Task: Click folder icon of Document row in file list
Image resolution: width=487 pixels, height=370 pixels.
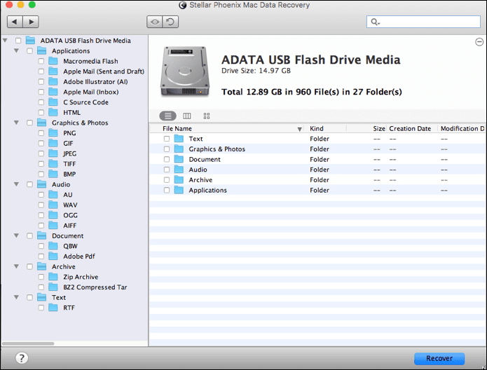Action: point(179,159)
